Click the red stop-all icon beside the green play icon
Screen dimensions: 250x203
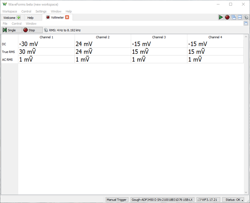coord(227,17)
